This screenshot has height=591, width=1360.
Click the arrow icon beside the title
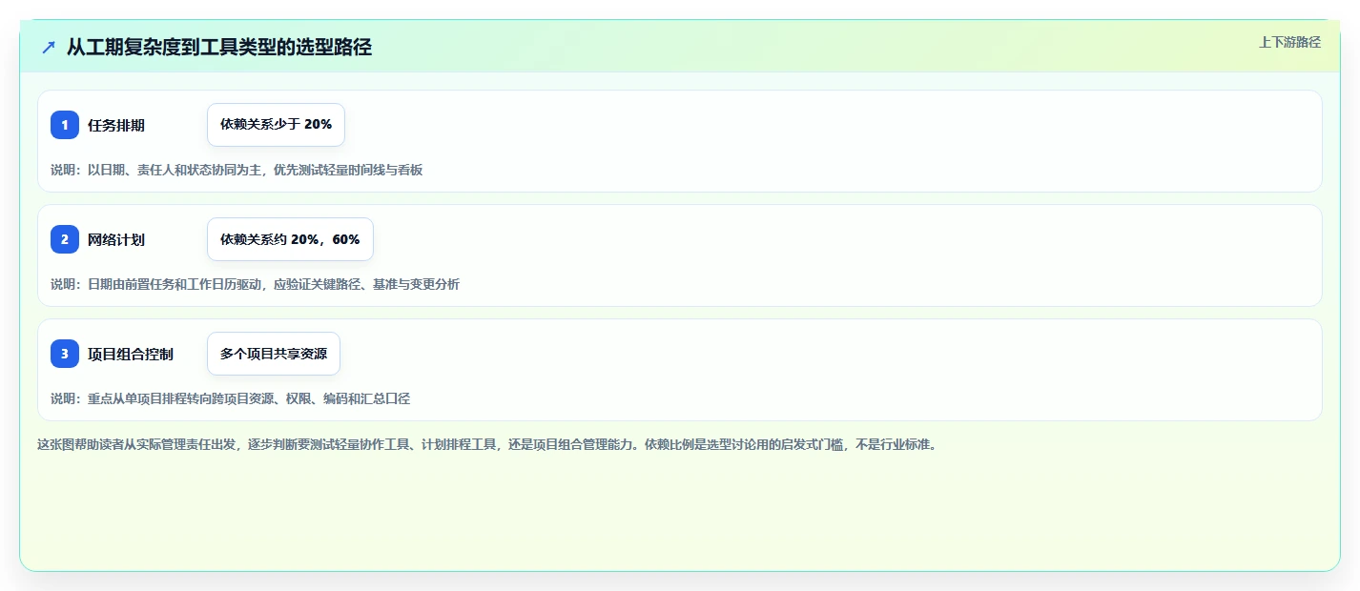tap(49, 47)
